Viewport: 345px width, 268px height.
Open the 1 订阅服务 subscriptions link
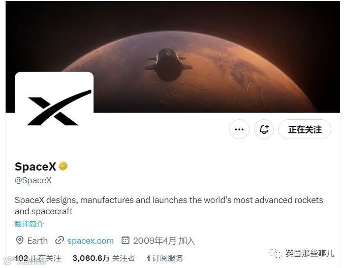click(165, 258)
